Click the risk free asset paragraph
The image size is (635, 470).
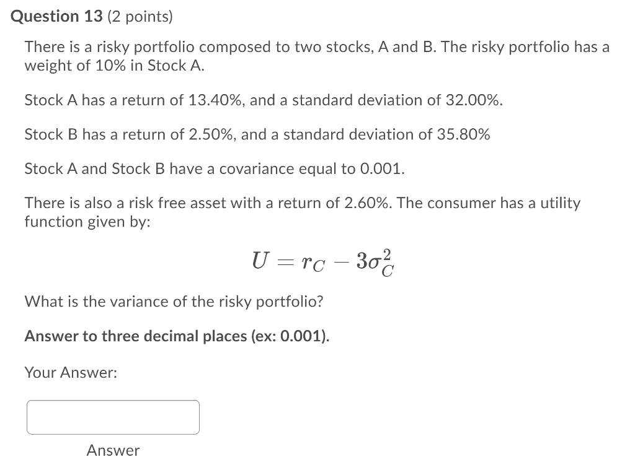point(303,212)
